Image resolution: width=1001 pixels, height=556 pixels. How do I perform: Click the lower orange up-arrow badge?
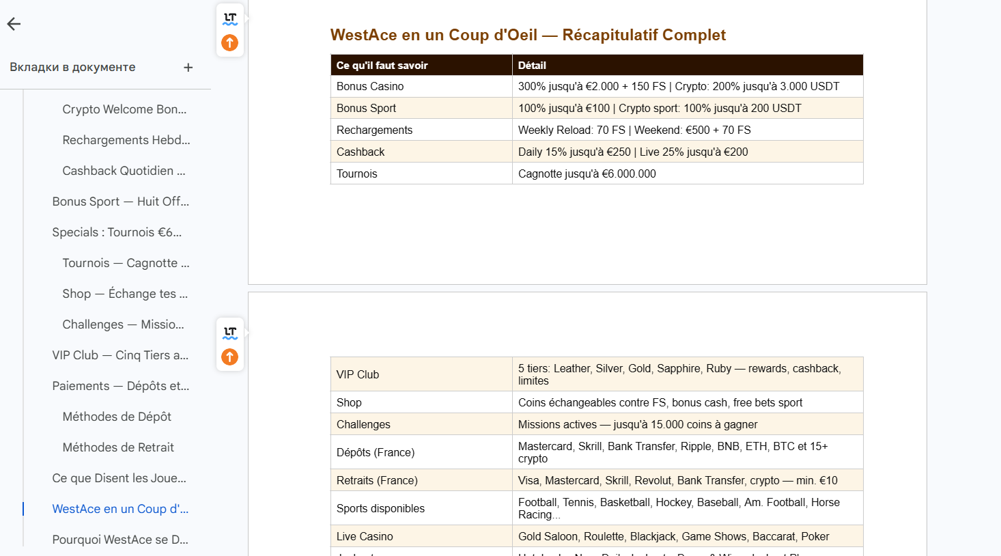(x=230, y=357)
